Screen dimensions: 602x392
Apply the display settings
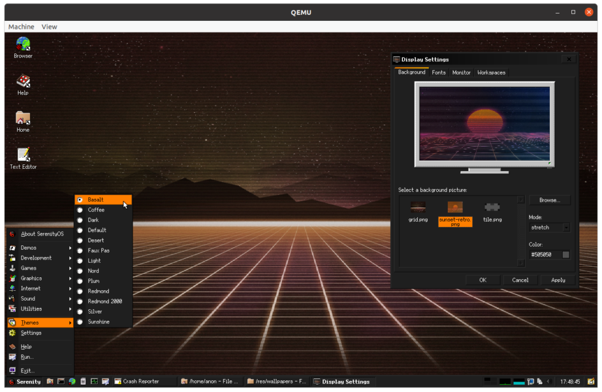(557, 280)
